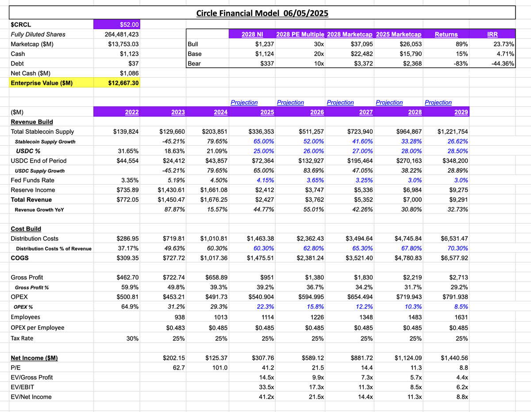This screenshot has width=531, height=412.
Task: Select Gross Profit % 2028 value 31.7%
Action: 413,287
